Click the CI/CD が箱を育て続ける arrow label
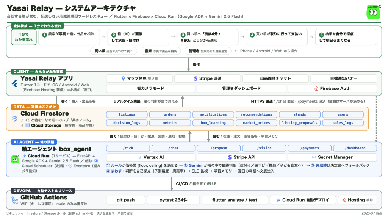 point(196,184)
